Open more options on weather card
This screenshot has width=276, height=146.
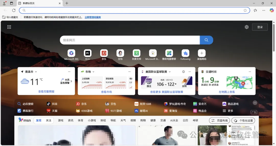[69, 72]
